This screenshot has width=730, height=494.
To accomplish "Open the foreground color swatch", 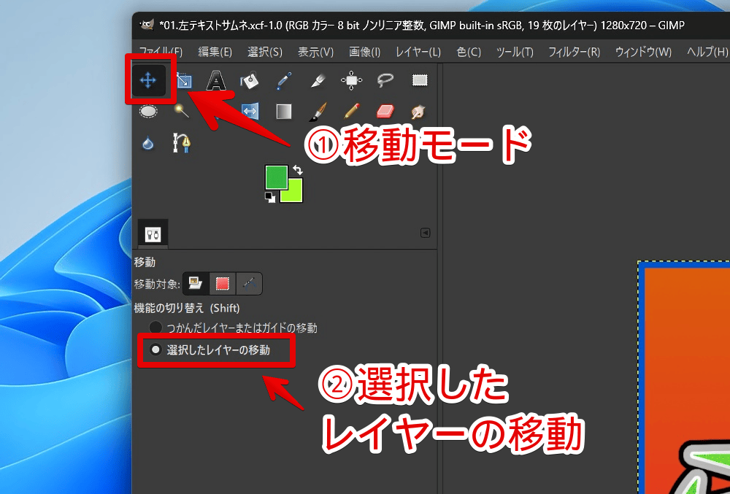I will [x=276, y=177].
